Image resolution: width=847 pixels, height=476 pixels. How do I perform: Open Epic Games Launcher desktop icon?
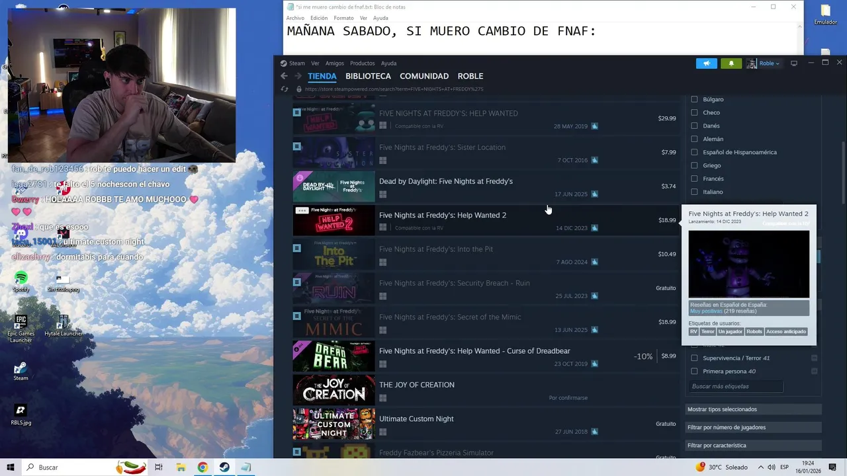(x=21, y=328)
